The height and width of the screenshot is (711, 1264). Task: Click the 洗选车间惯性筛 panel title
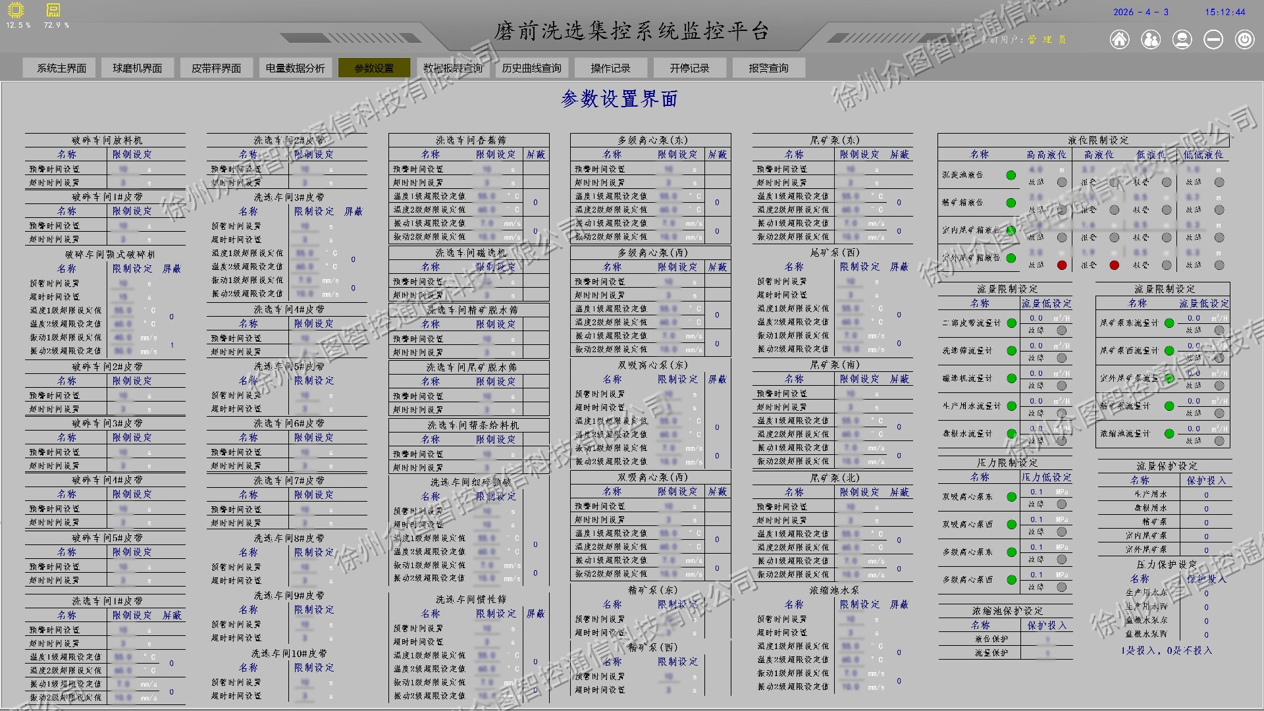click(470, 600)
